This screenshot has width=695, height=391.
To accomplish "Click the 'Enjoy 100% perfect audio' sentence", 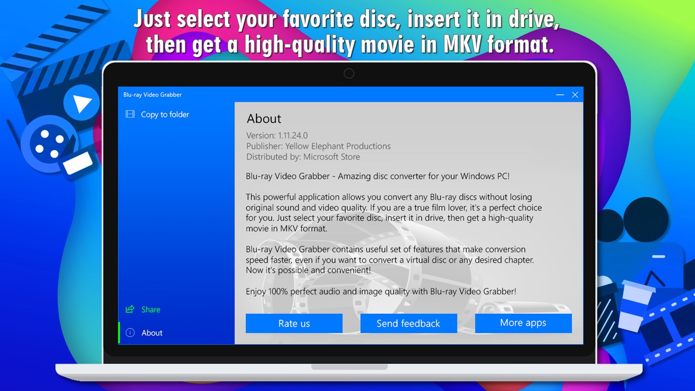I will click(381, 291).
